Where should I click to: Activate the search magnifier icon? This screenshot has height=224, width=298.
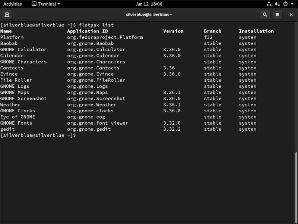[x=265, y=15]
